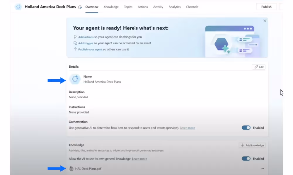View the Analytics tab
The image size is (293, 175).
175,7
